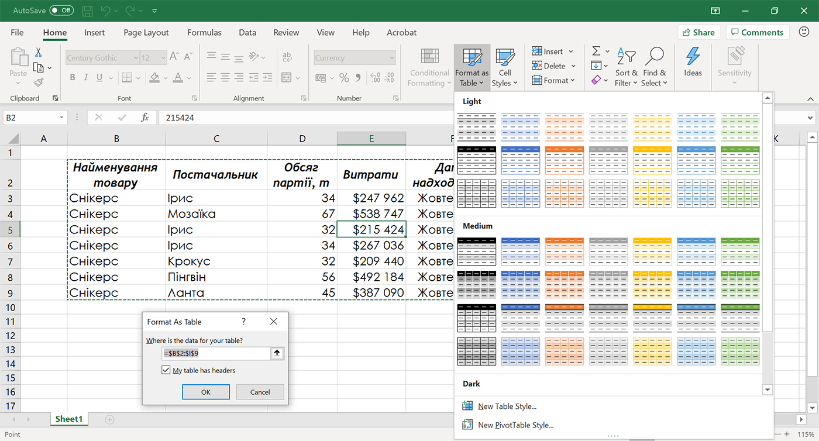Apply italic formatting
Screen dimensions: 819x441
point(85,77)
